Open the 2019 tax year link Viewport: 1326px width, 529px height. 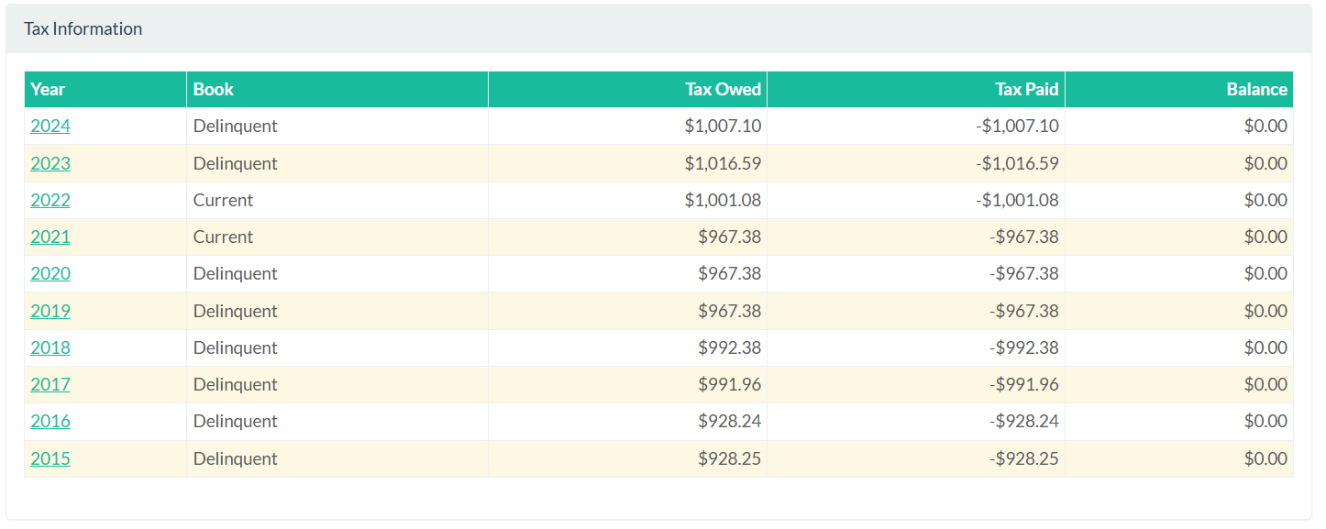click(50, 311)
